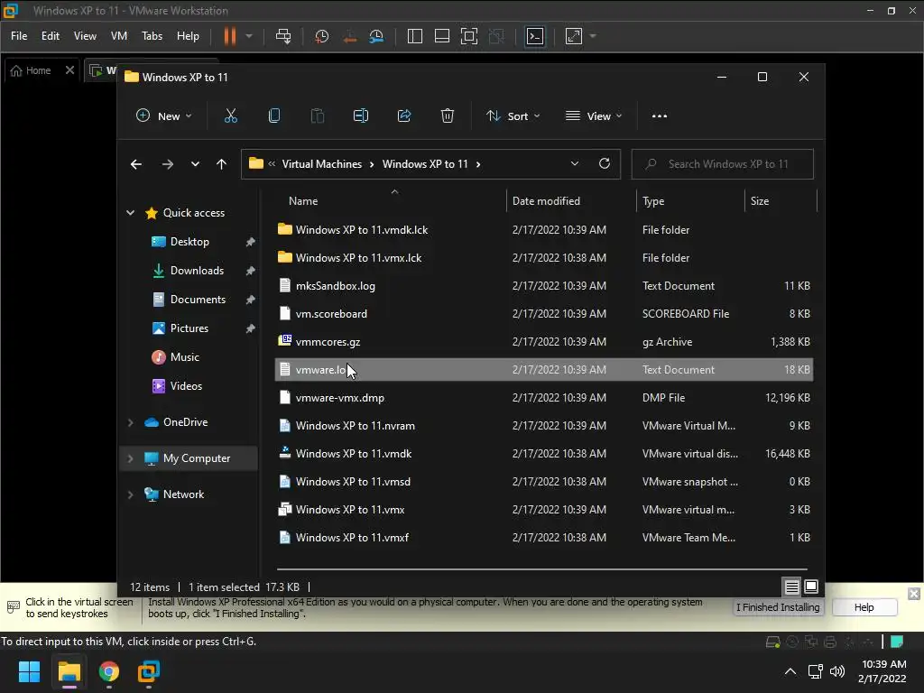
Task: Open Google Chrome from the taskbar
Action: click(109, 671)
